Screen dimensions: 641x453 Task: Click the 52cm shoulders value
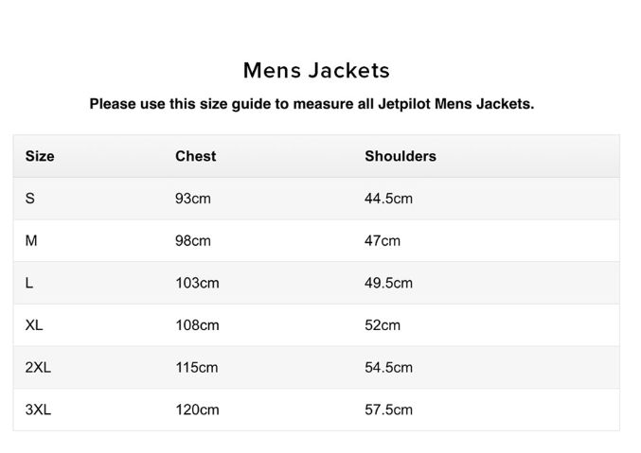click(x=383, y=325)
